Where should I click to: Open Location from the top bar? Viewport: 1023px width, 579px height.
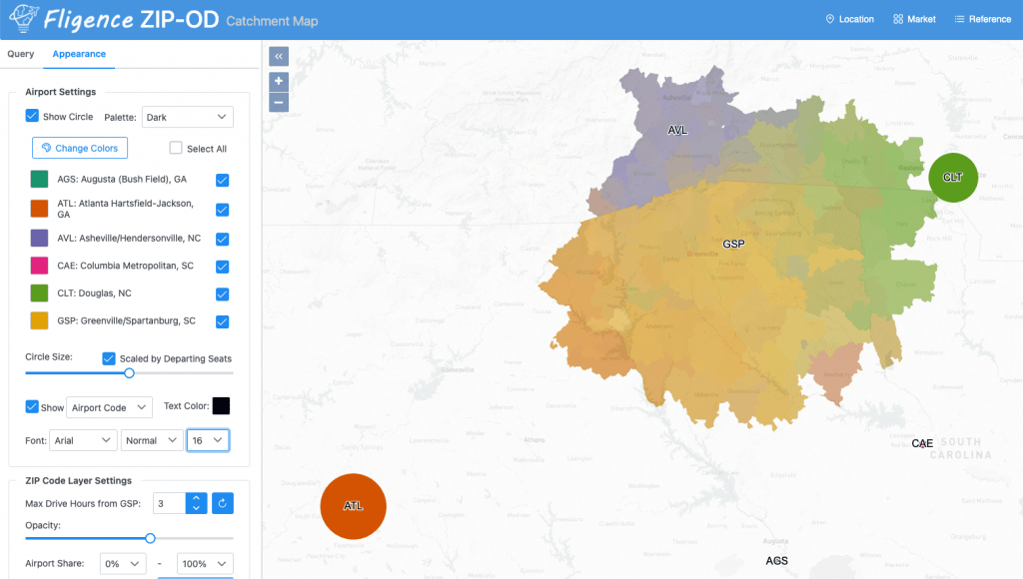click(x=849, y=19)
